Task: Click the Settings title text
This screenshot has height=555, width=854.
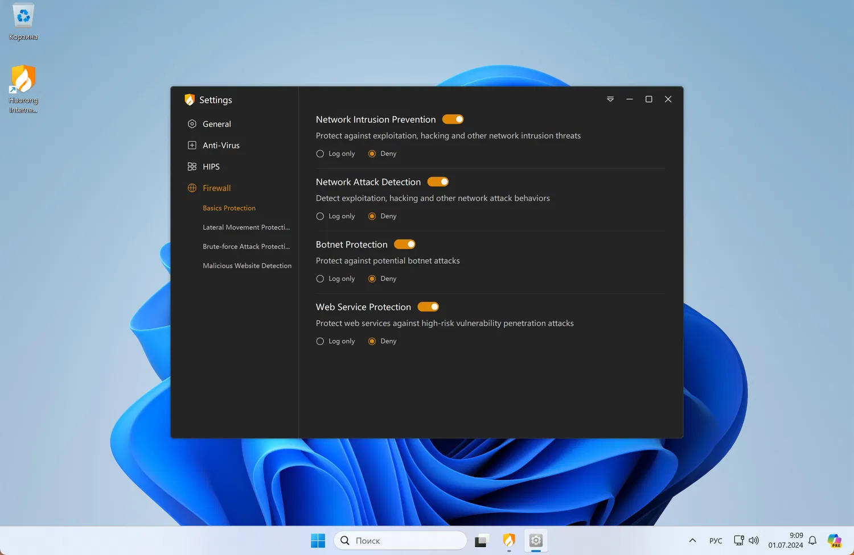Action: (x=216, y=100)
